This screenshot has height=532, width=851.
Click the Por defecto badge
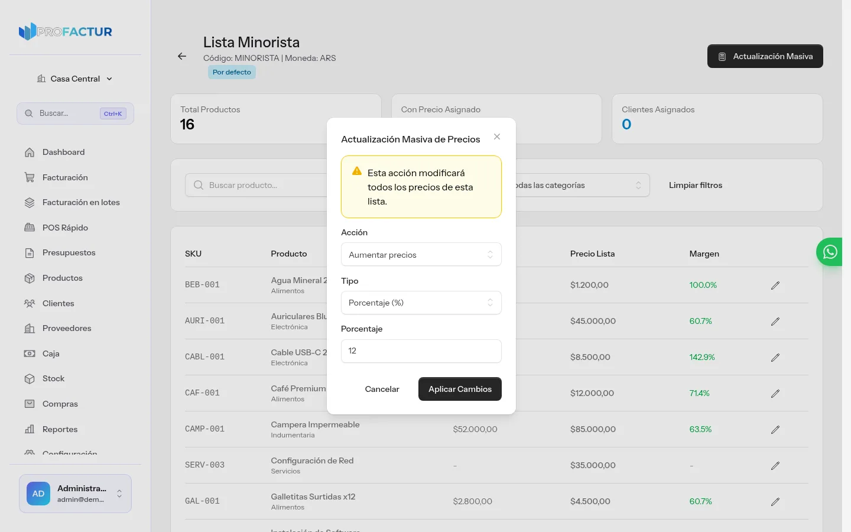tap(232, 72)
